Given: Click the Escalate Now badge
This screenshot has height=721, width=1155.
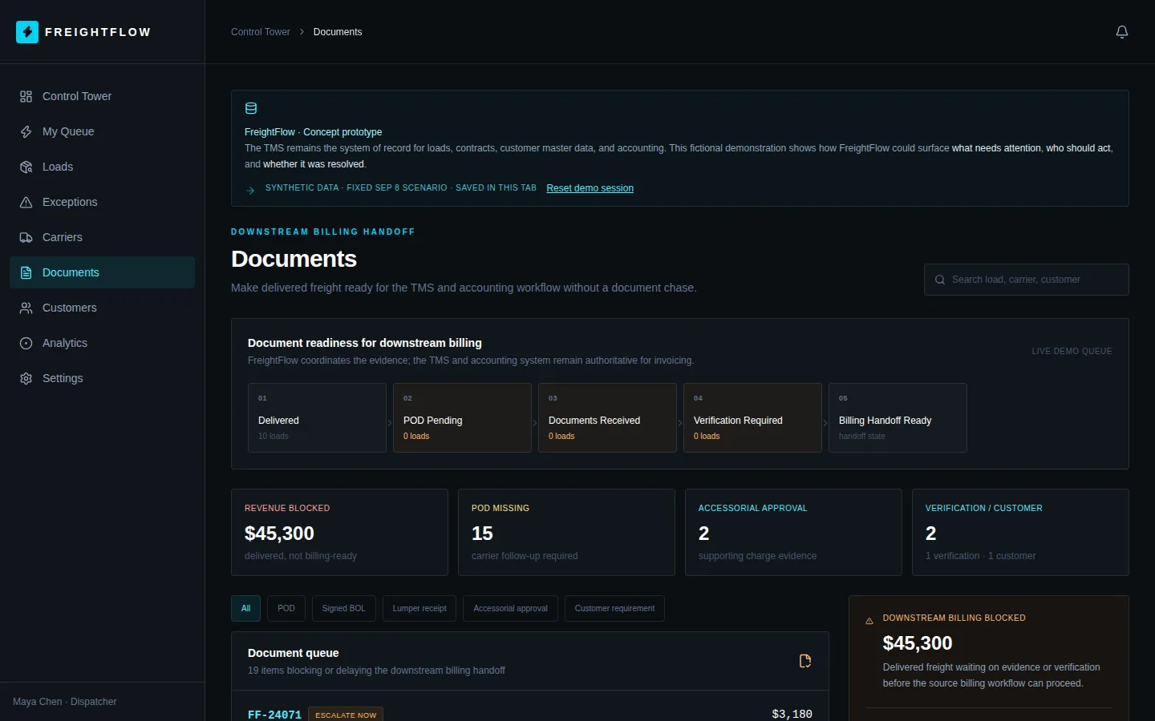Looking at the screenshot, I should (x=346, y=715).
